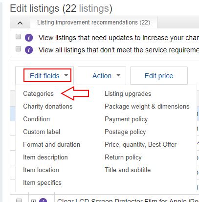Select Item specifics menu entry

click(x=42, y=183)
